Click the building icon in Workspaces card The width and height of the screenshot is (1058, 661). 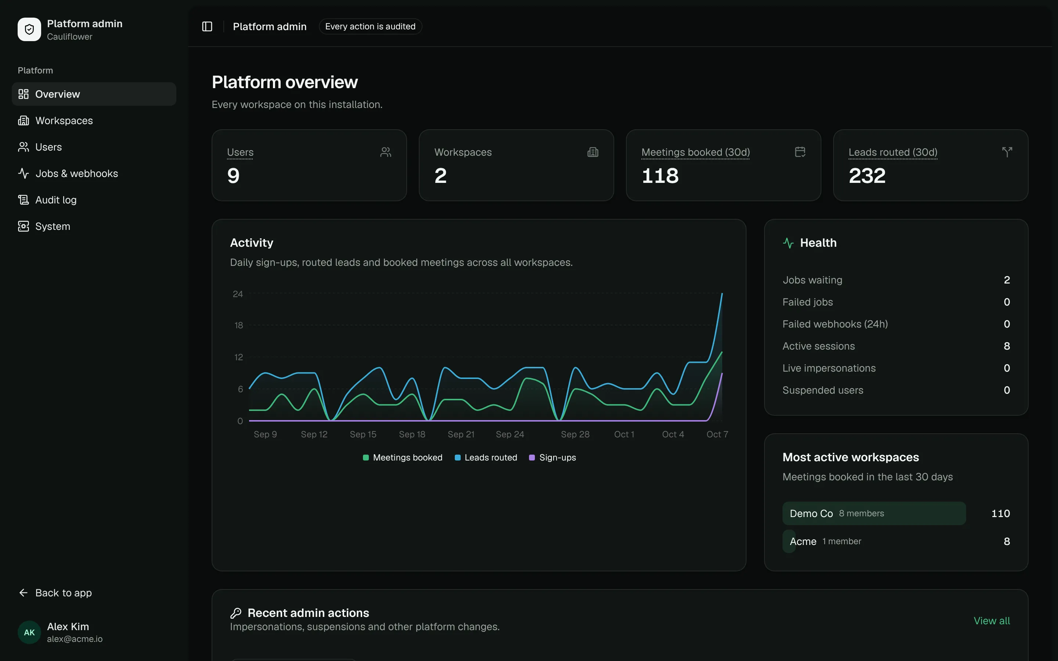(x=593, y=152)
